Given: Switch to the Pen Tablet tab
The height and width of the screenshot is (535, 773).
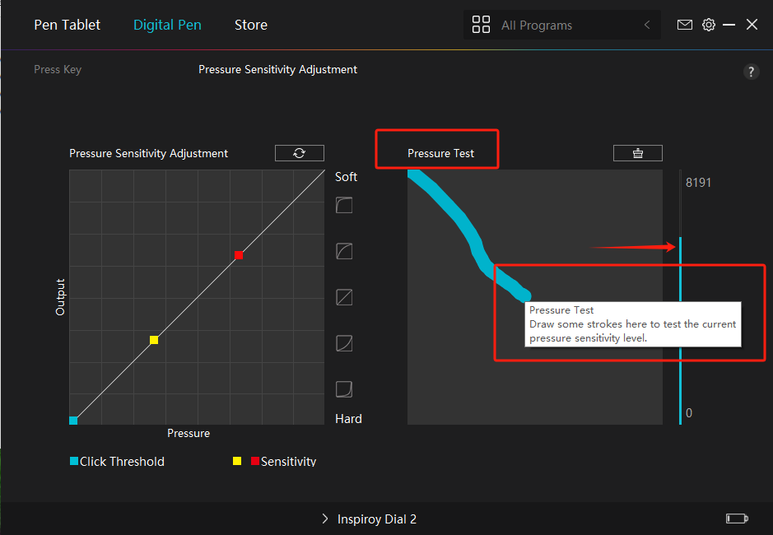Looking at the screenshot, I should 67,25.
